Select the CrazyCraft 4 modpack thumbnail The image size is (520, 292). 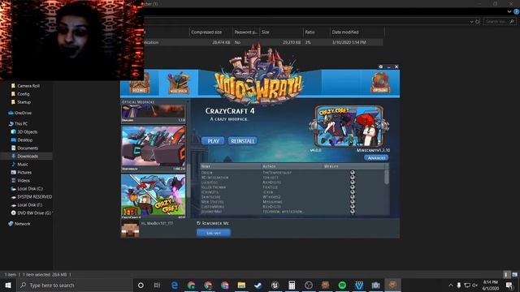point(154,195)
